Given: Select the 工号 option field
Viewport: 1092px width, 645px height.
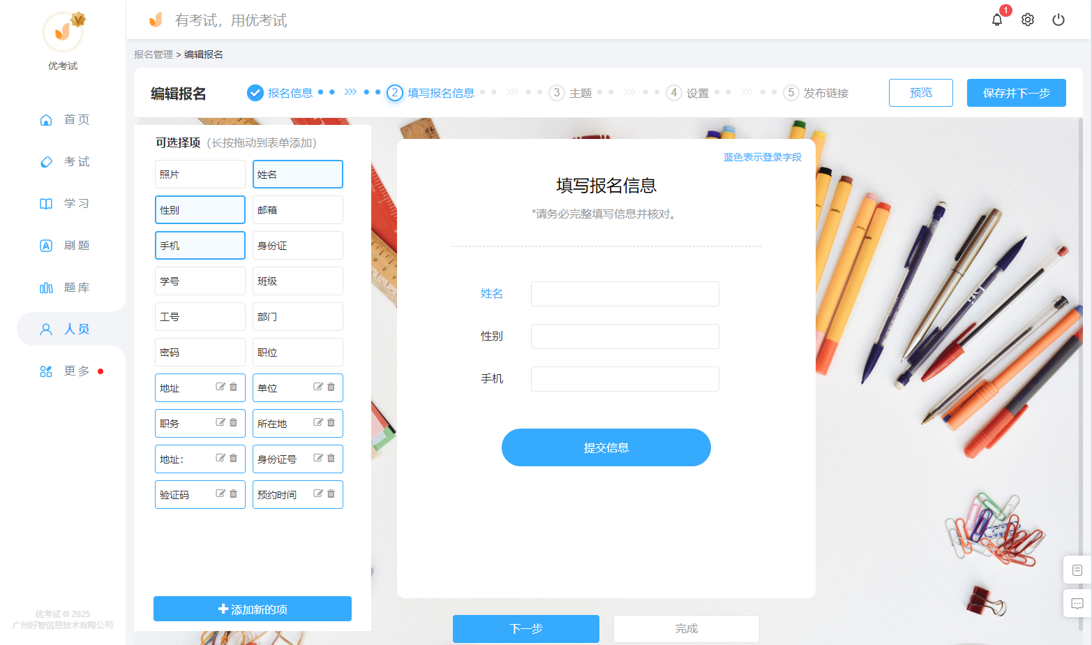Looking at the screenshot, I should point(200,316).
